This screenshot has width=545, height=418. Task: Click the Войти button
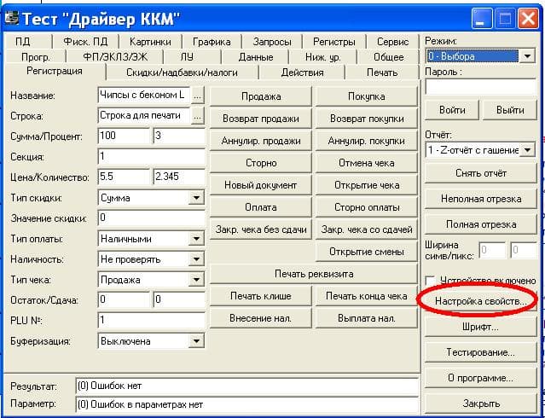452,110
